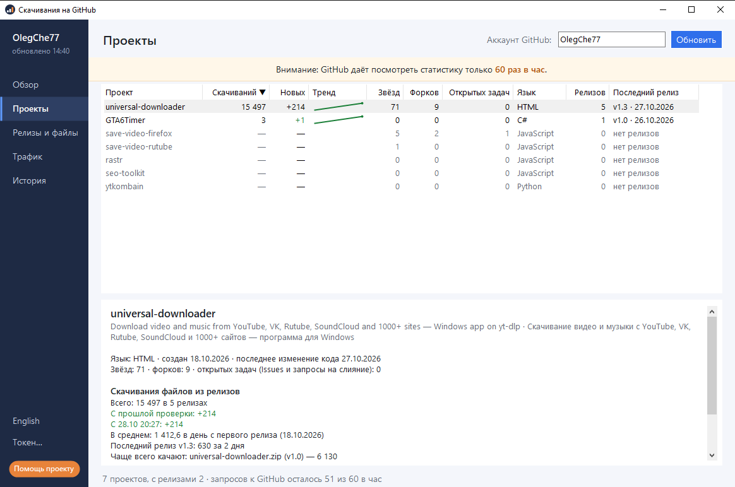
Task: Sort by the Проект column header
Action: (152, 93)
